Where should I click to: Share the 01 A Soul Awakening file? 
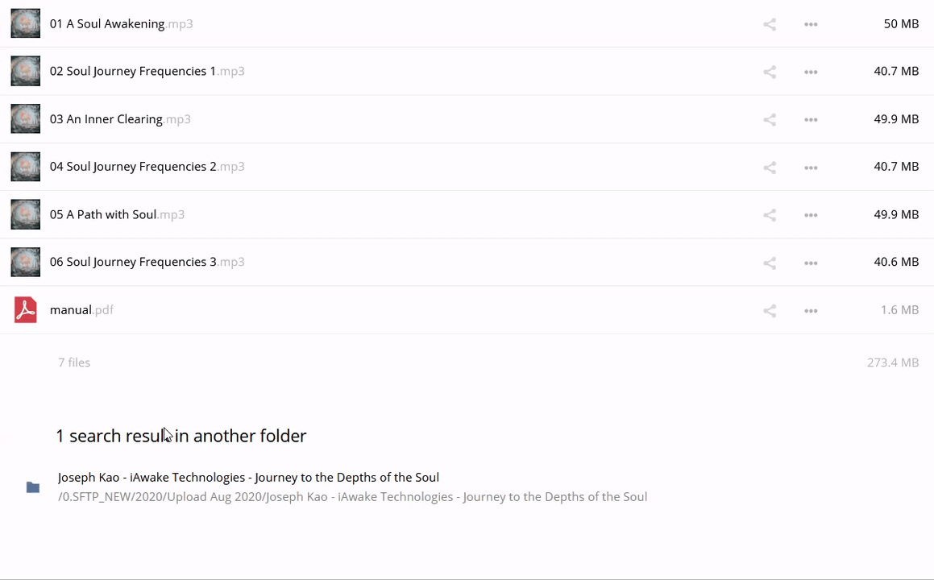770,24
